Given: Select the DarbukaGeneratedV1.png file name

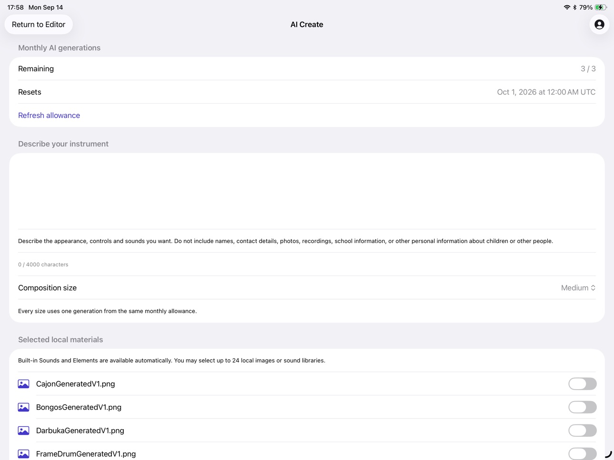Looking at the screenshot, I should click(x=80, y=431).
